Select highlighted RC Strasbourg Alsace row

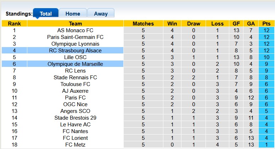tap(75, 51)
